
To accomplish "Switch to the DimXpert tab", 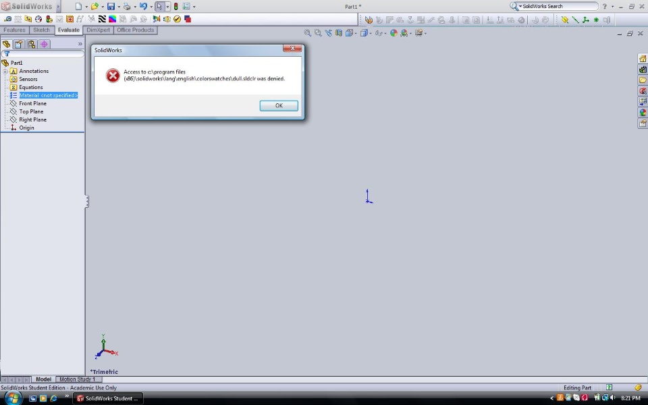I will coord(99,30).
